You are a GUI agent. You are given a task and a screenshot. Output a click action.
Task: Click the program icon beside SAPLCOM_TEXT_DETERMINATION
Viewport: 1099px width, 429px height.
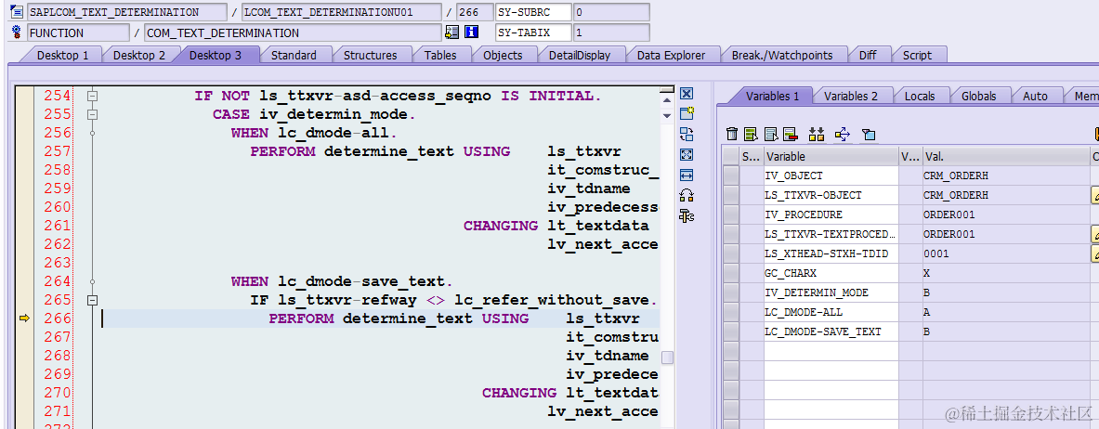(x=18, y=12)
